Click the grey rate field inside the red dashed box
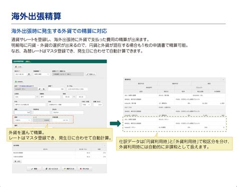 [x=41, y=120]
